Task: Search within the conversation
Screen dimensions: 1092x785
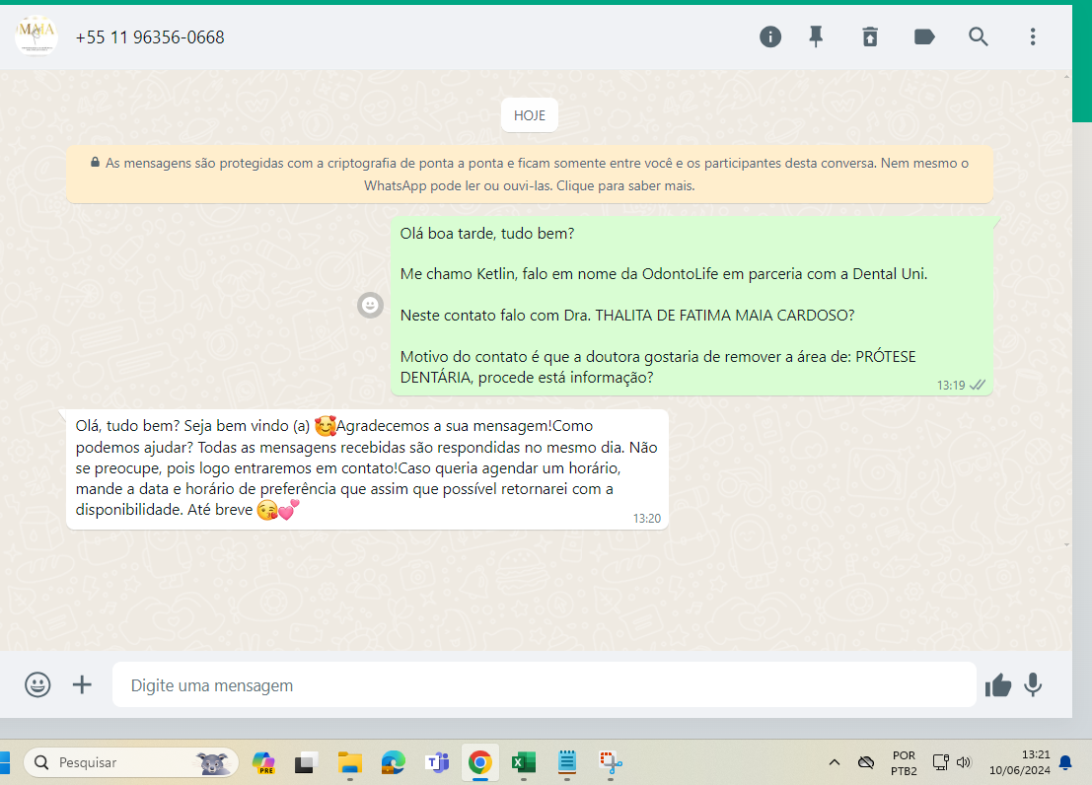Action: (978, 36)
